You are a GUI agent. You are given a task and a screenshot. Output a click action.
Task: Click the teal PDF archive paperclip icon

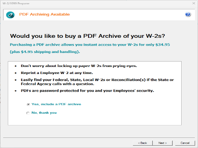tap(10, 15)
